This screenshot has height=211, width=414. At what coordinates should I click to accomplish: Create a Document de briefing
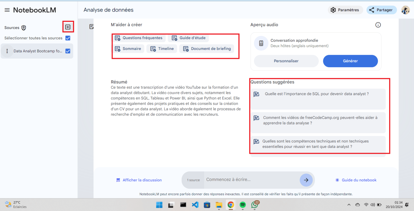[x=206, y=49]
